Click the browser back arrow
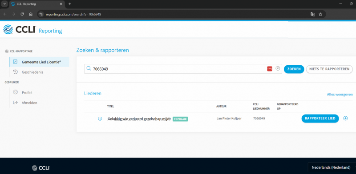The height and width of the screenshot is (174, 356). point(5,14)
